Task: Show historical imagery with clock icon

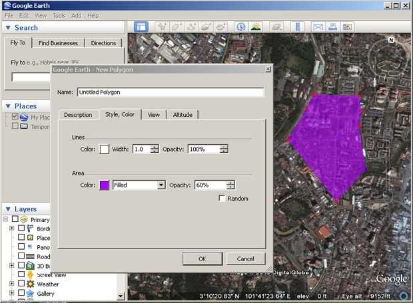Action: tap(241, 27)
